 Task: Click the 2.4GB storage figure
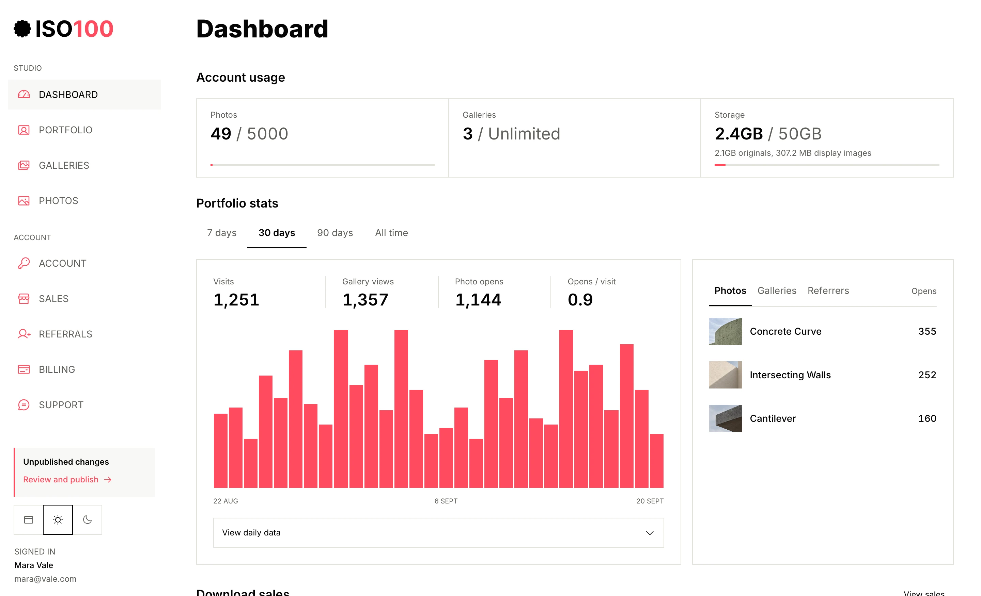tap(739, 134)
